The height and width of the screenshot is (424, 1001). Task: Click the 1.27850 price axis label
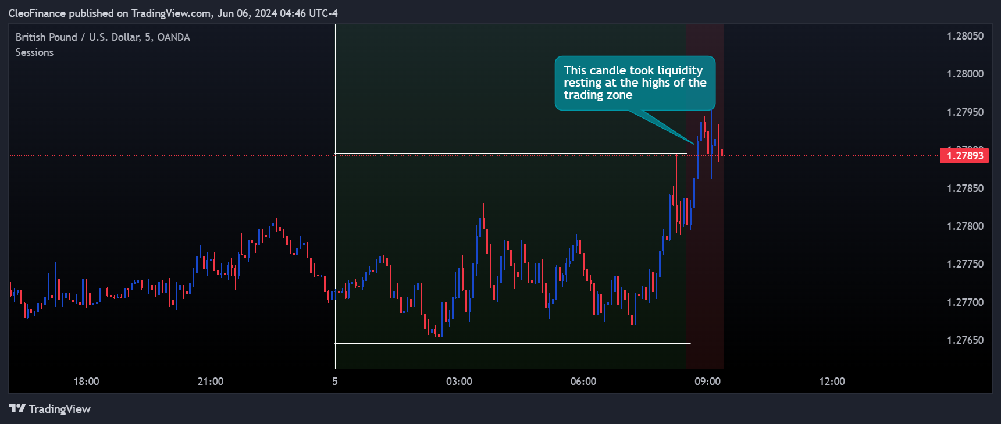coord(965,188)
